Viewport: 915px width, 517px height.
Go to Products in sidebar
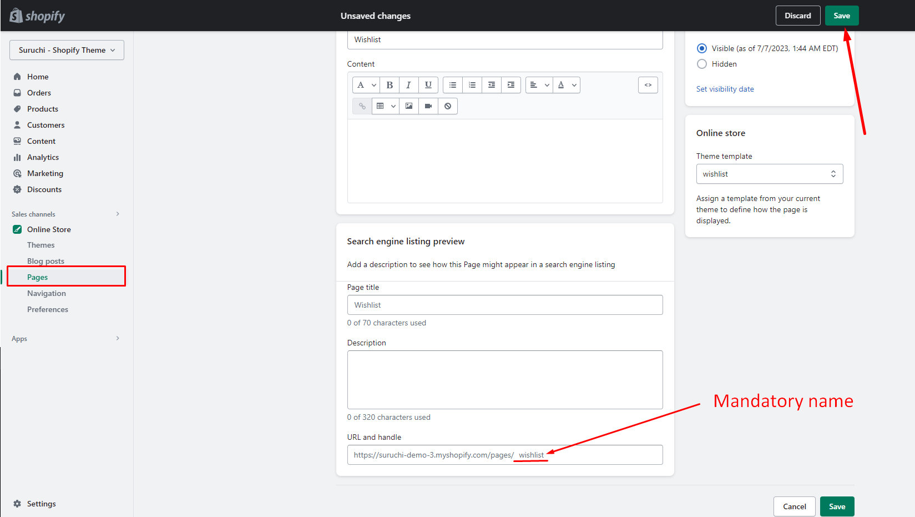pos(43,109)
